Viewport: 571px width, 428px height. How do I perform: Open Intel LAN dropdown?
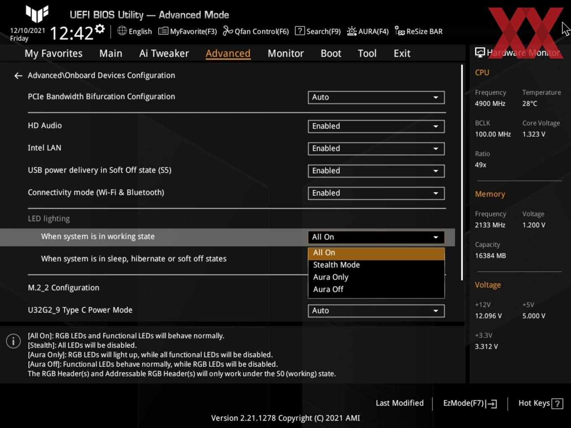[376, 149]
